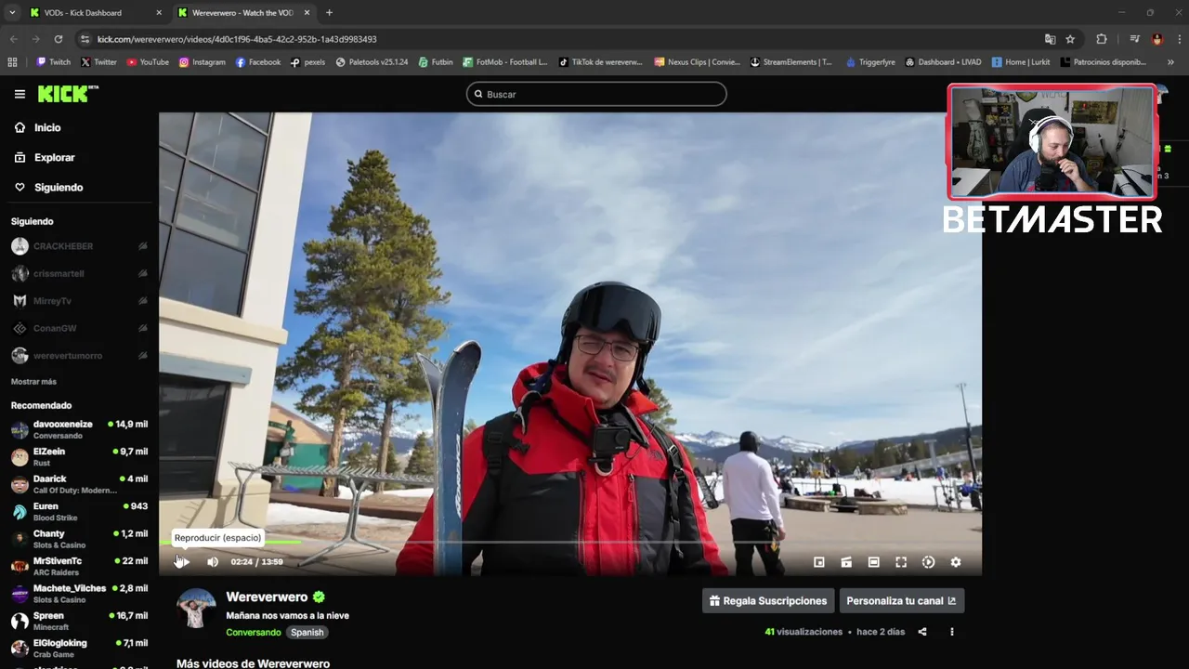Screen dimensions: 1189x669
Task: Open the StreamElements bookmark
Action: tap(791, 62)
